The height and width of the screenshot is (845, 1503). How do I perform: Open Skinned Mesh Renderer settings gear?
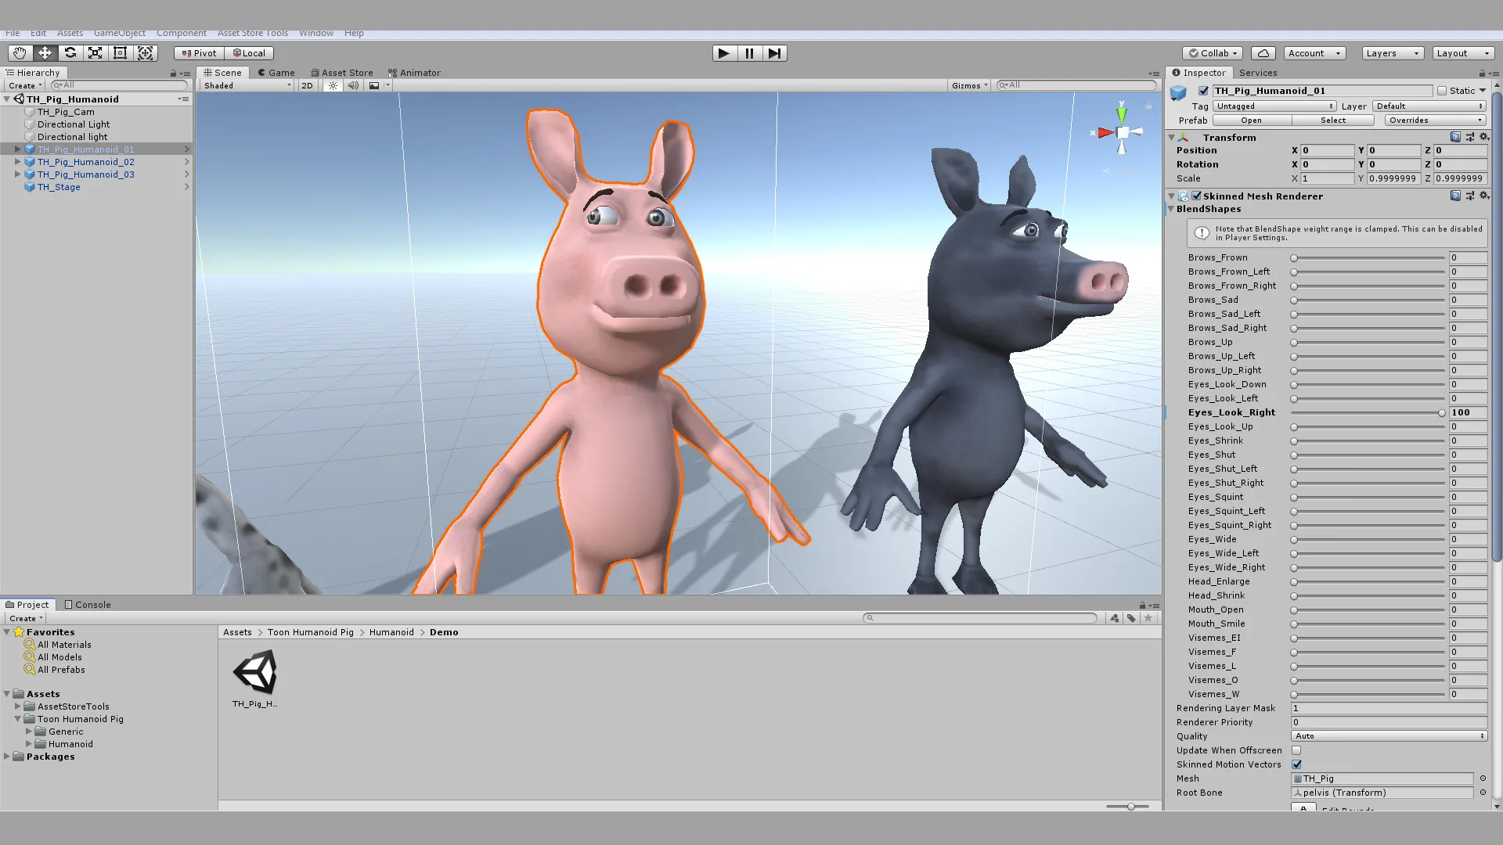pyautogui.click(x=1484, y=196)
